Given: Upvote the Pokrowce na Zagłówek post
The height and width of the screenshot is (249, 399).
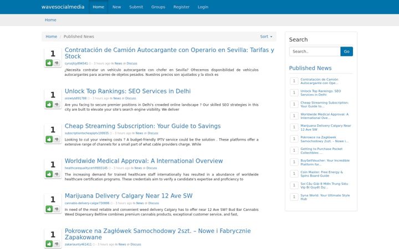Looking at the screenshot, I should (49, 243).
